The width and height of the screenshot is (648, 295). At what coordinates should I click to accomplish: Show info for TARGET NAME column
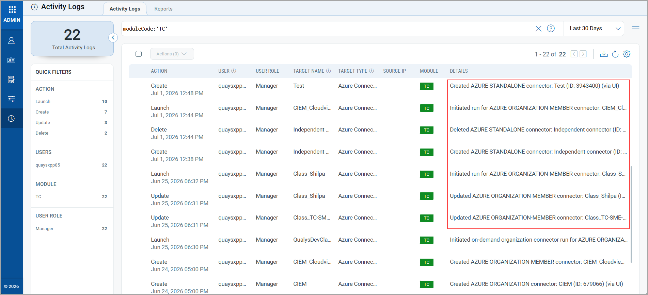click(329, 71)
